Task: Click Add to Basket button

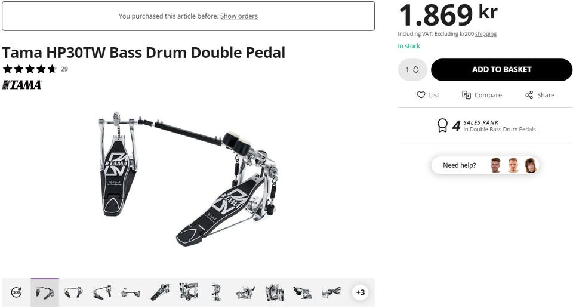Action: [x=501, y=70]
